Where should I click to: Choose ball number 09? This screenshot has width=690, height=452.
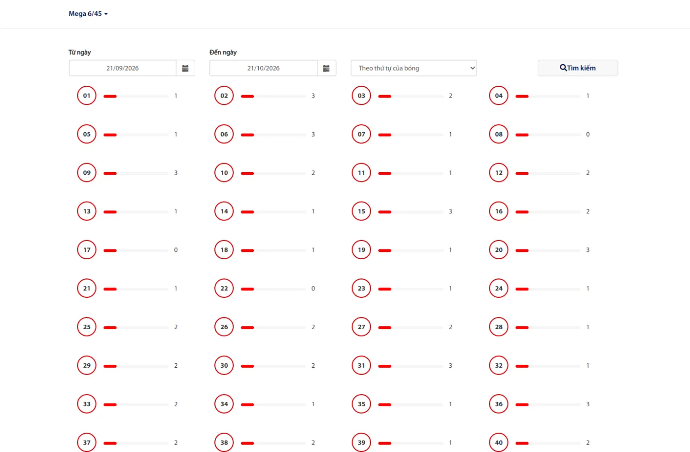click(87, 173)
